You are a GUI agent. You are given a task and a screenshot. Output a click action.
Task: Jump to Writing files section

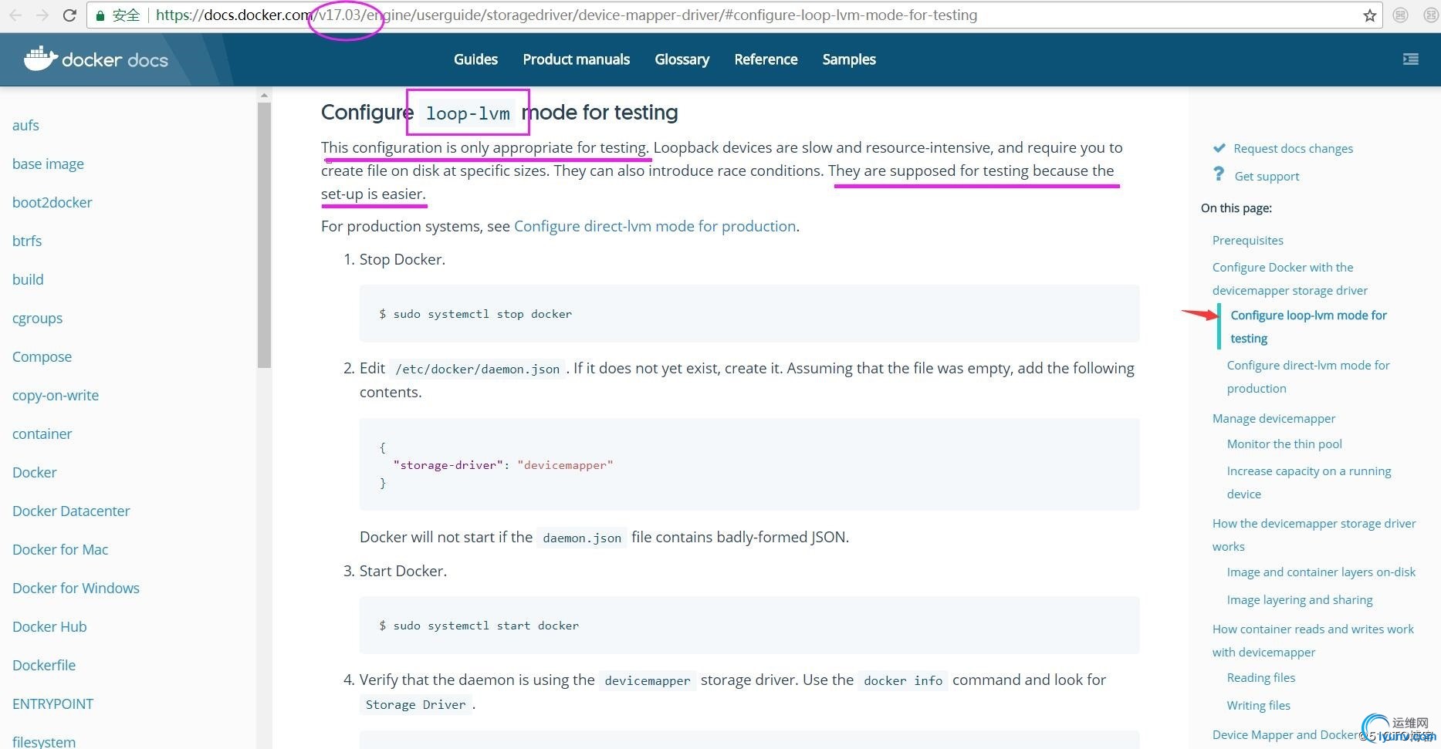(1258, 705)
